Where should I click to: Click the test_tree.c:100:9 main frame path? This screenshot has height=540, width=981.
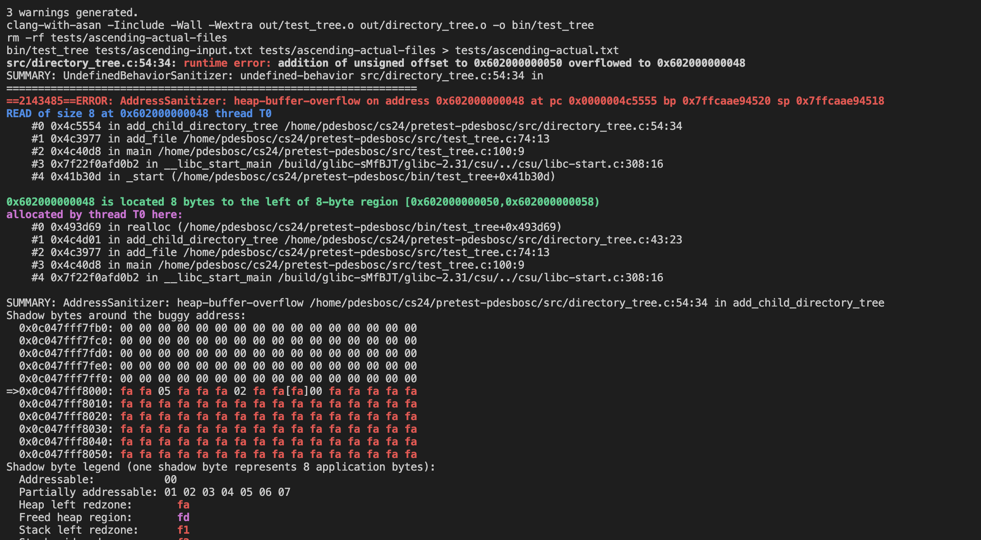pos(341,151)
